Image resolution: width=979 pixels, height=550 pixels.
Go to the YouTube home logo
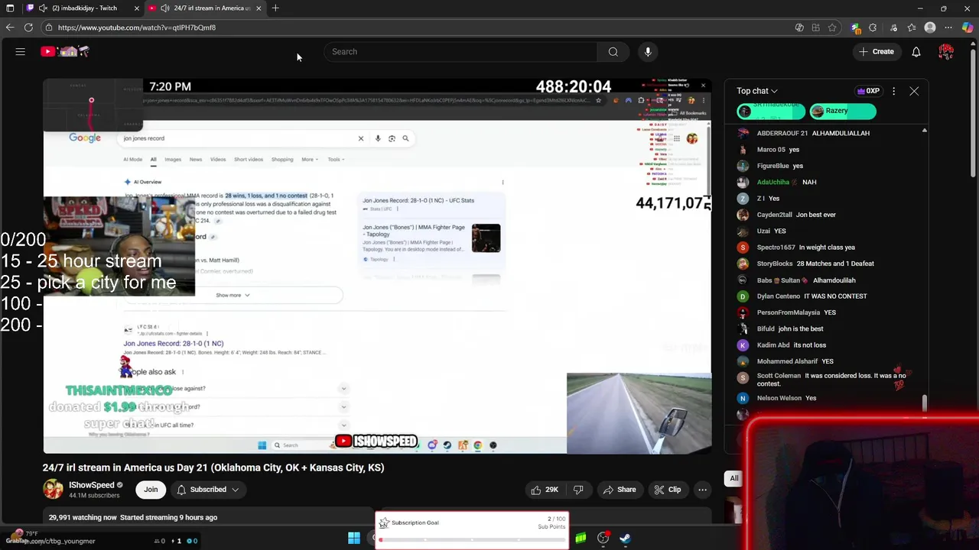point(66,52)
